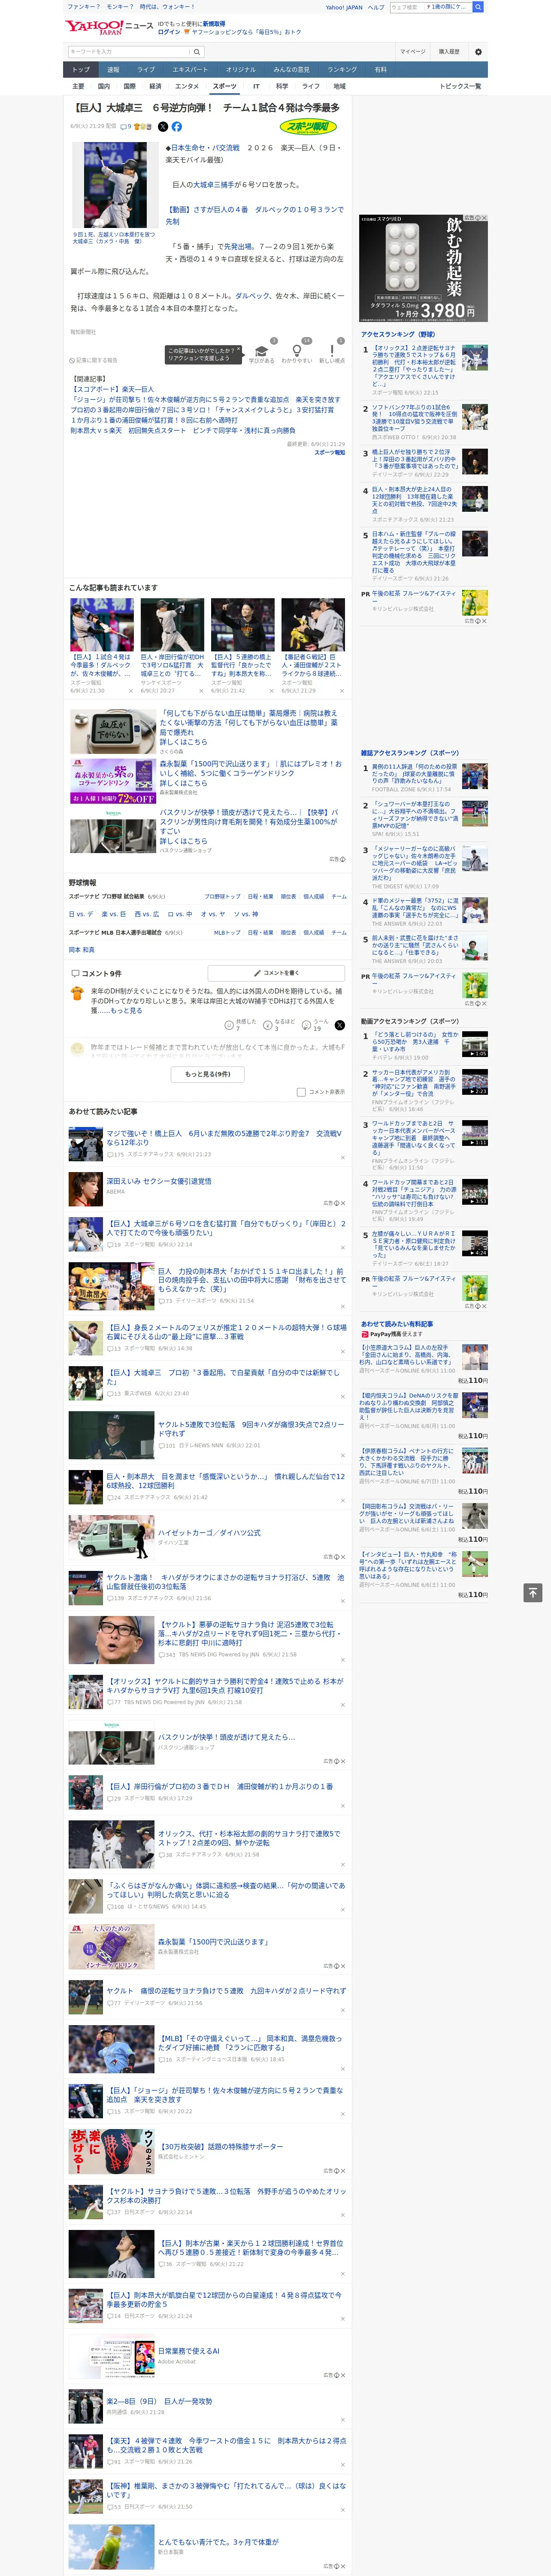This screenshot has width=551, height=2576.
Task: Close the 飲む勃起薬 ad with X
Action: click(484, 218)
